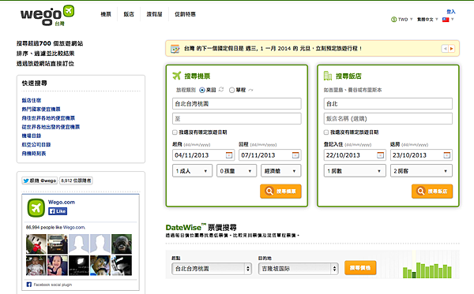Open the 飯店 hotels menu item

pyautogui.click(x=129, y=14)
